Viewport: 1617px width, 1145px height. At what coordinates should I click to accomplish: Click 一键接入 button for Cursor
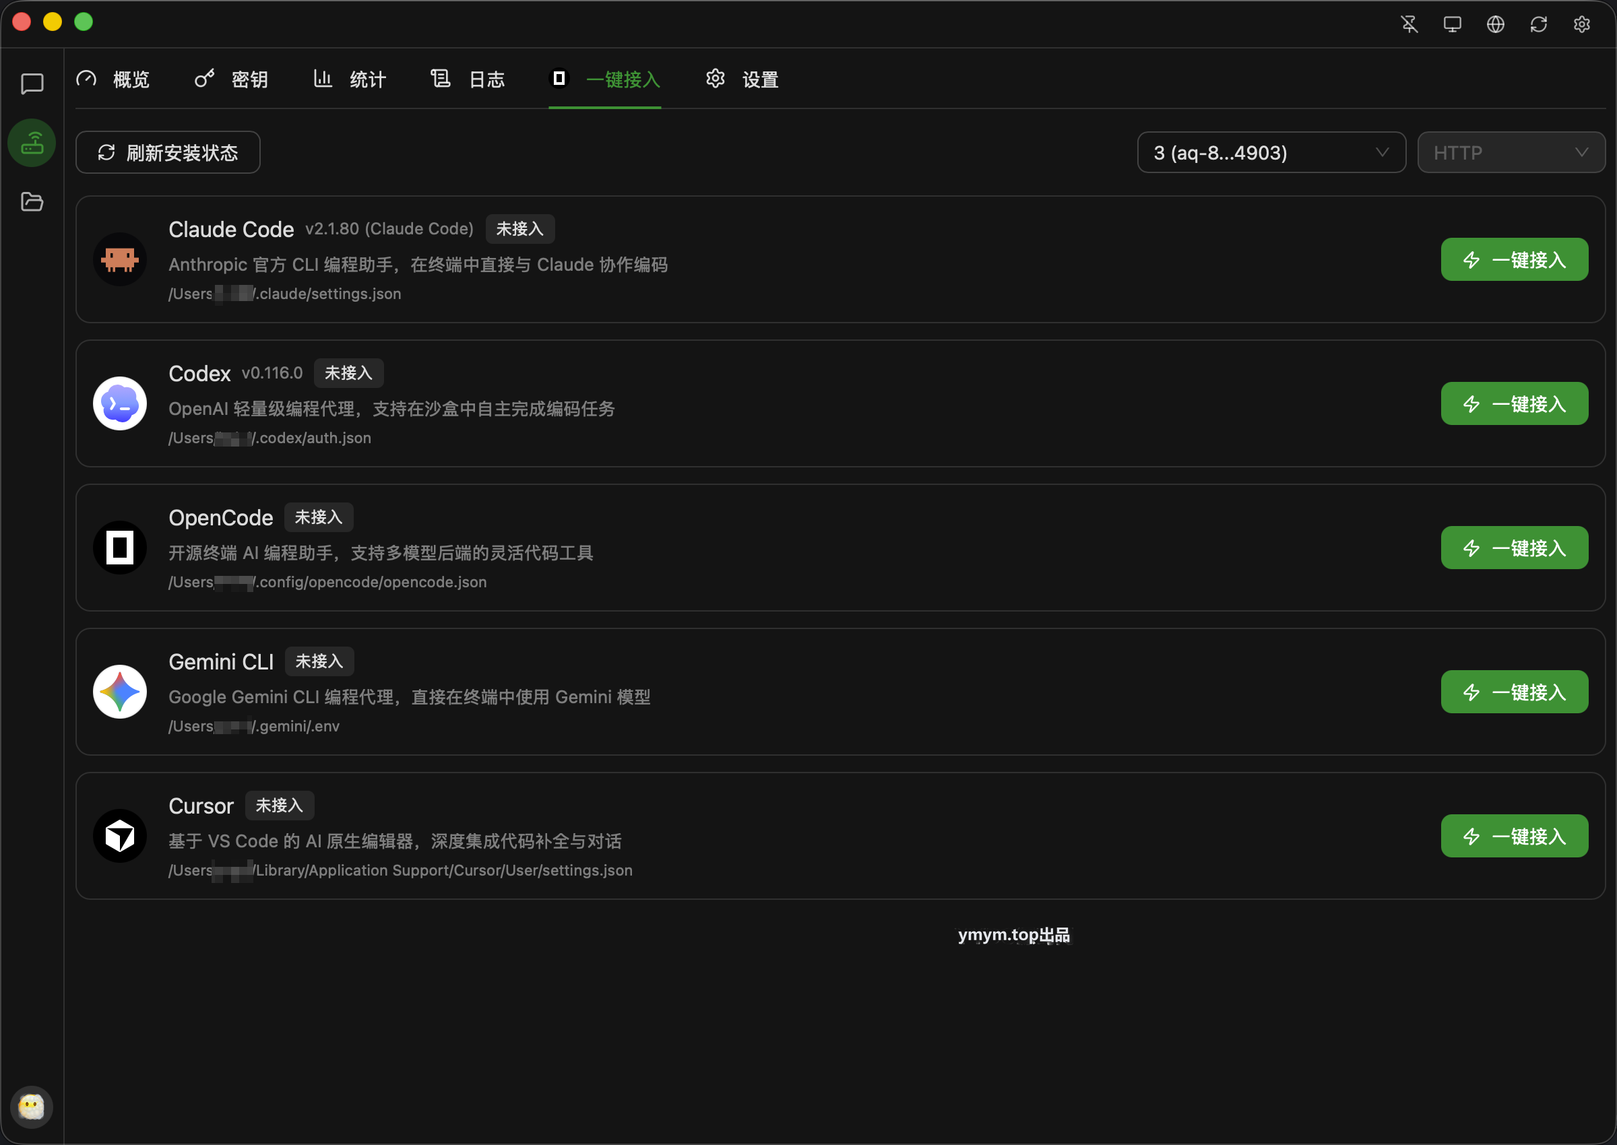click(1515, 837)
